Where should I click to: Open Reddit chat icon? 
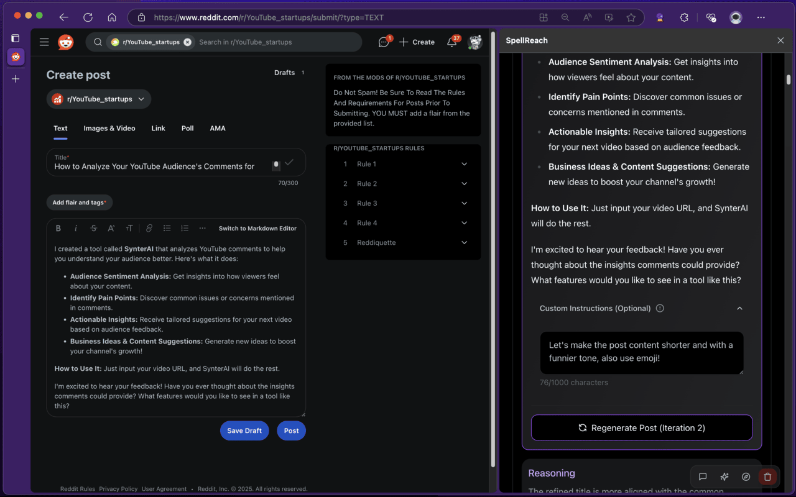384,42
